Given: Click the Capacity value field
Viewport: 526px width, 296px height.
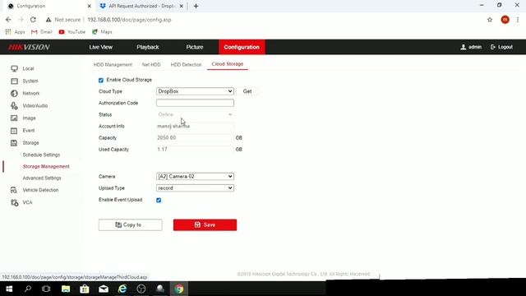Looking at the screenshot, I should [x=195, y=138].
